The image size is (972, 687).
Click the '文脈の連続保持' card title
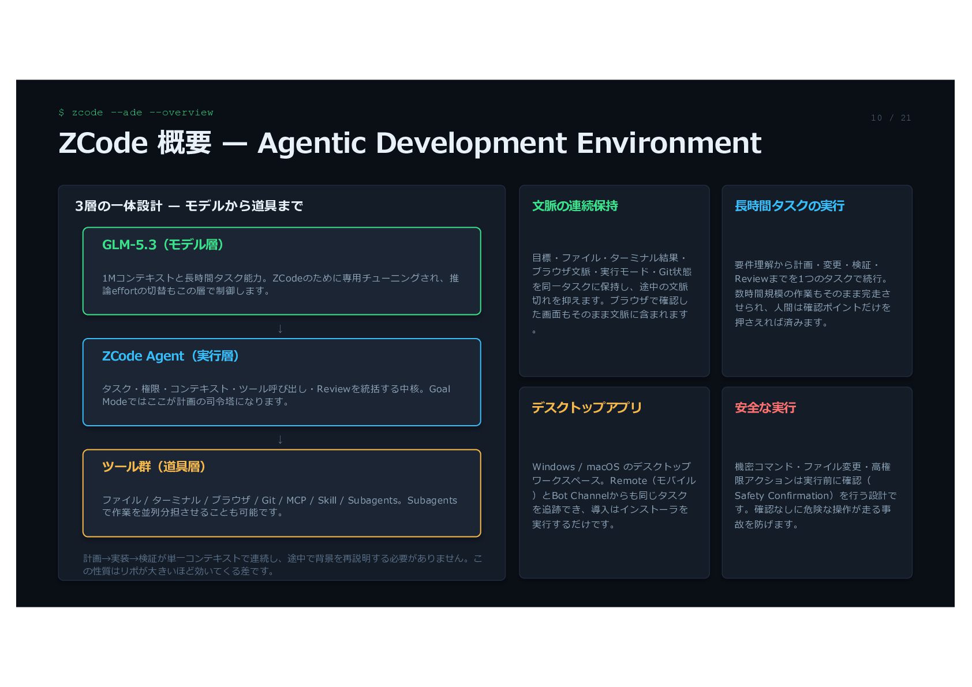point(575,206)
